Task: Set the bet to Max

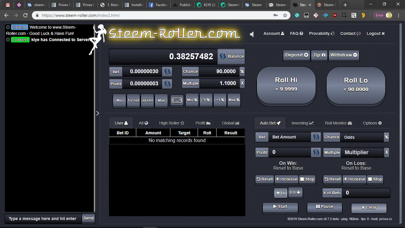Action: point(161,100)
